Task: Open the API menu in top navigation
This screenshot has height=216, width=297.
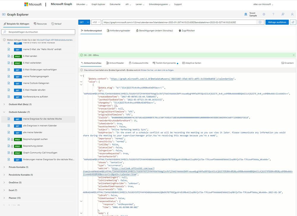Action: [128, 4]
